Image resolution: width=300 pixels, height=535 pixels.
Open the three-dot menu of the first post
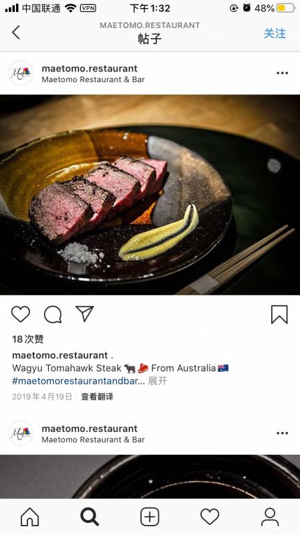pyautogui.click(x=282, y=73)
